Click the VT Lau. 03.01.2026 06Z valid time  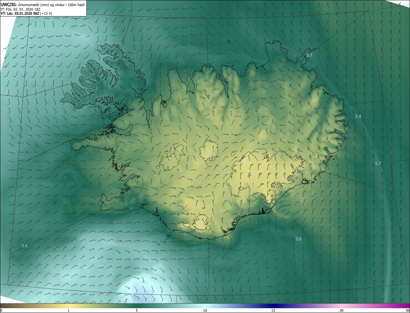[20, 13]
